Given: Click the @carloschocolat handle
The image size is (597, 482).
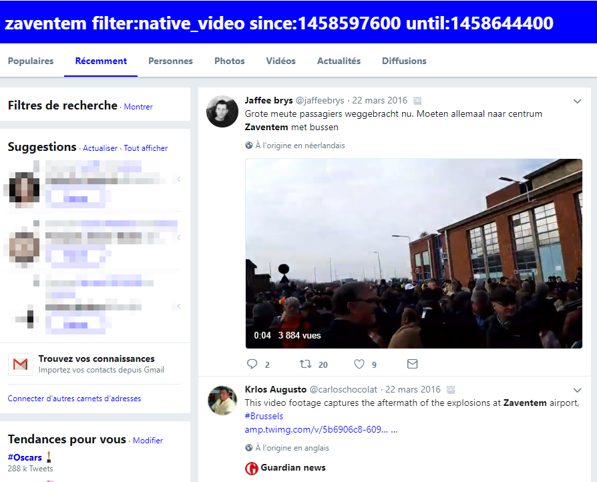Looking at the screenshot, I should [343, 389].
